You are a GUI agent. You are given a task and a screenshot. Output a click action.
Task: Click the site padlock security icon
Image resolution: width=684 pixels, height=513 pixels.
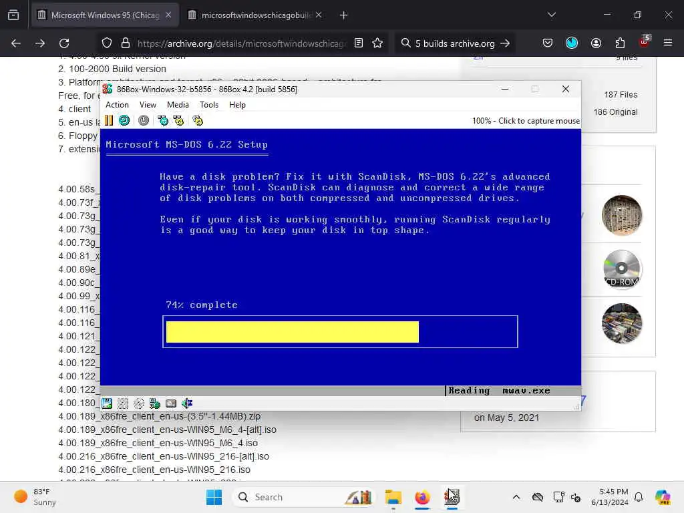coord(126,43)
